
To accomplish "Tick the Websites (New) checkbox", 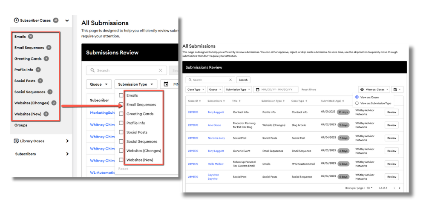I will [x=121, y=160].
